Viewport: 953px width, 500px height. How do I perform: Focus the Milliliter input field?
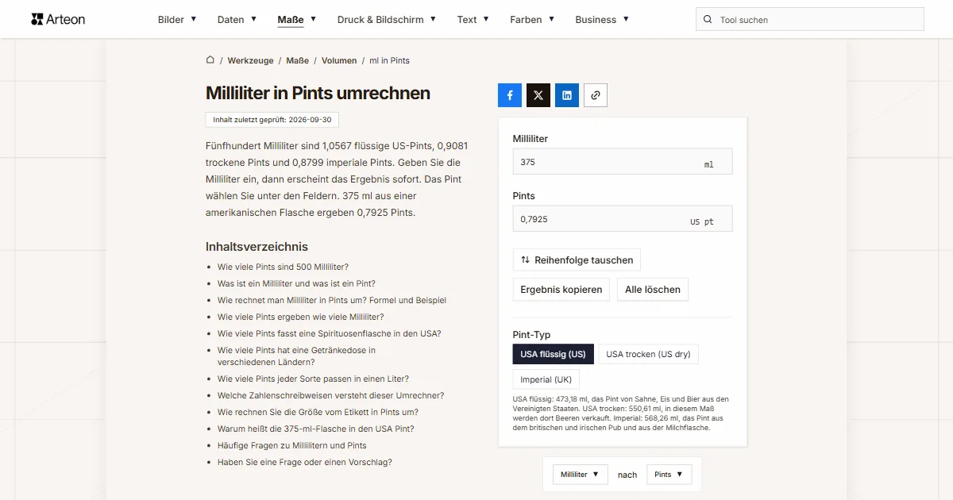coord(623,162)
